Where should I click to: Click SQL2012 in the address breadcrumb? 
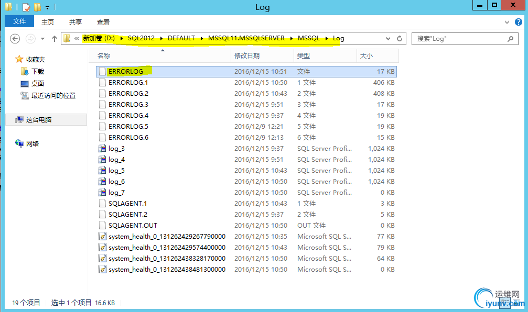(141, 38)
